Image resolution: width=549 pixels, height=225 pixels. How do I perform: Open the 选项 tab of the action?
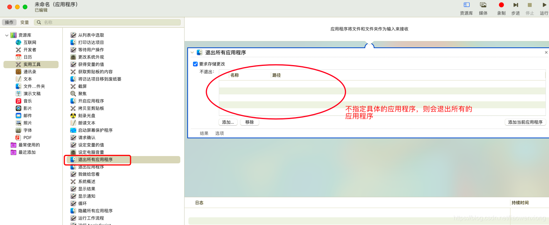219,133
